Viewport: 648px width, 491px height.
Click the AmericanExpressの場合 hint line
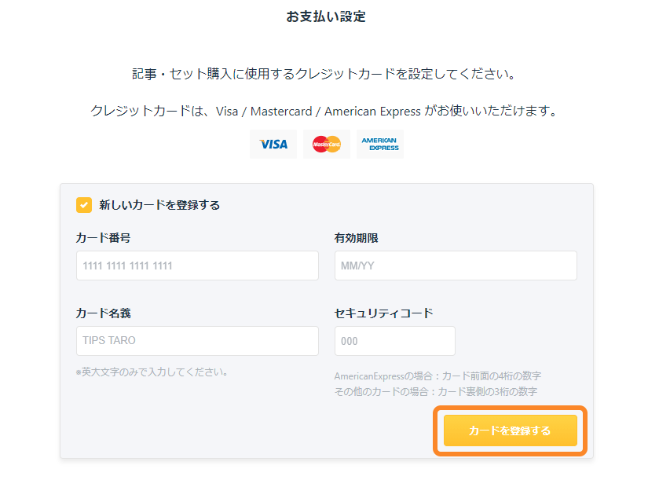coord(437,376)
